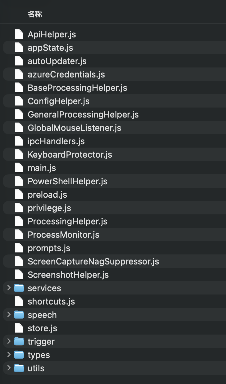This screenshot has width=226, height=384.
Task: Select the services folder icon
Action: [19, 288]
